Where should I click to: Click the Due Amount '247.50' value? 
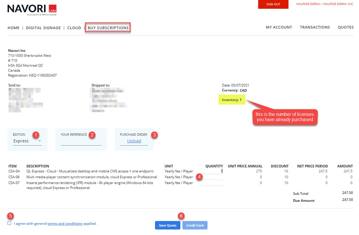348,200
